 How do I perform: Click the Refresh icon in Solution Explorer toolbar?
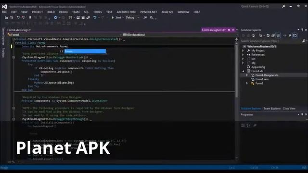coord(268,36)
